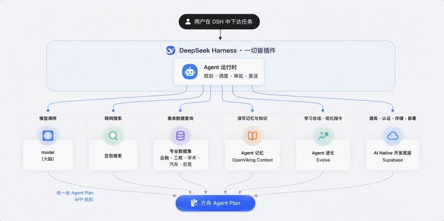Select the brain icon above model card
Screen dimensions: 444x221
pyautogui.click(x=48, y=136)
